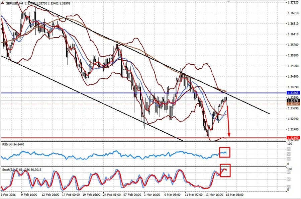Select the brown 1.33450 price label
The width and height of the screenshot is (301, 199).
(293, 104)
